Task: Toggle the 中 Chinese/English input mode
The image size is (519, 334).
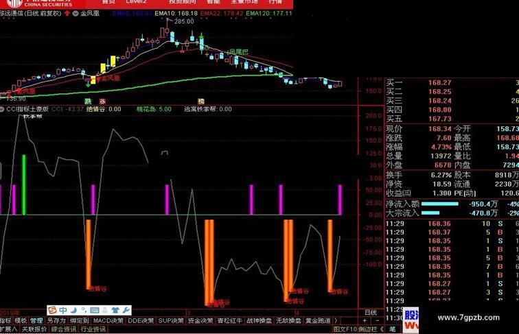Action: point(63,310)
